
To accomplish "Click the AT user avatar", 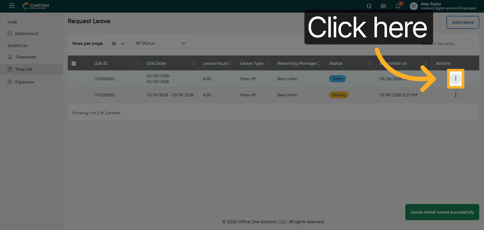I will 414,6.
